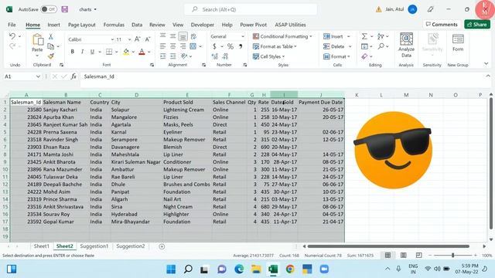Toggle Wrap Text icon
495x278 pixels.
pos(193,36)
